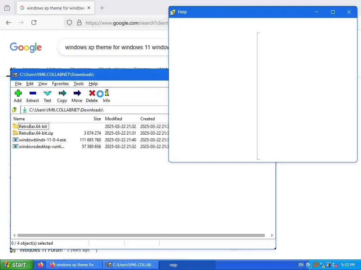The image size is (361, 270).
Task: Click the Move arrow icon
Action: 77,93
